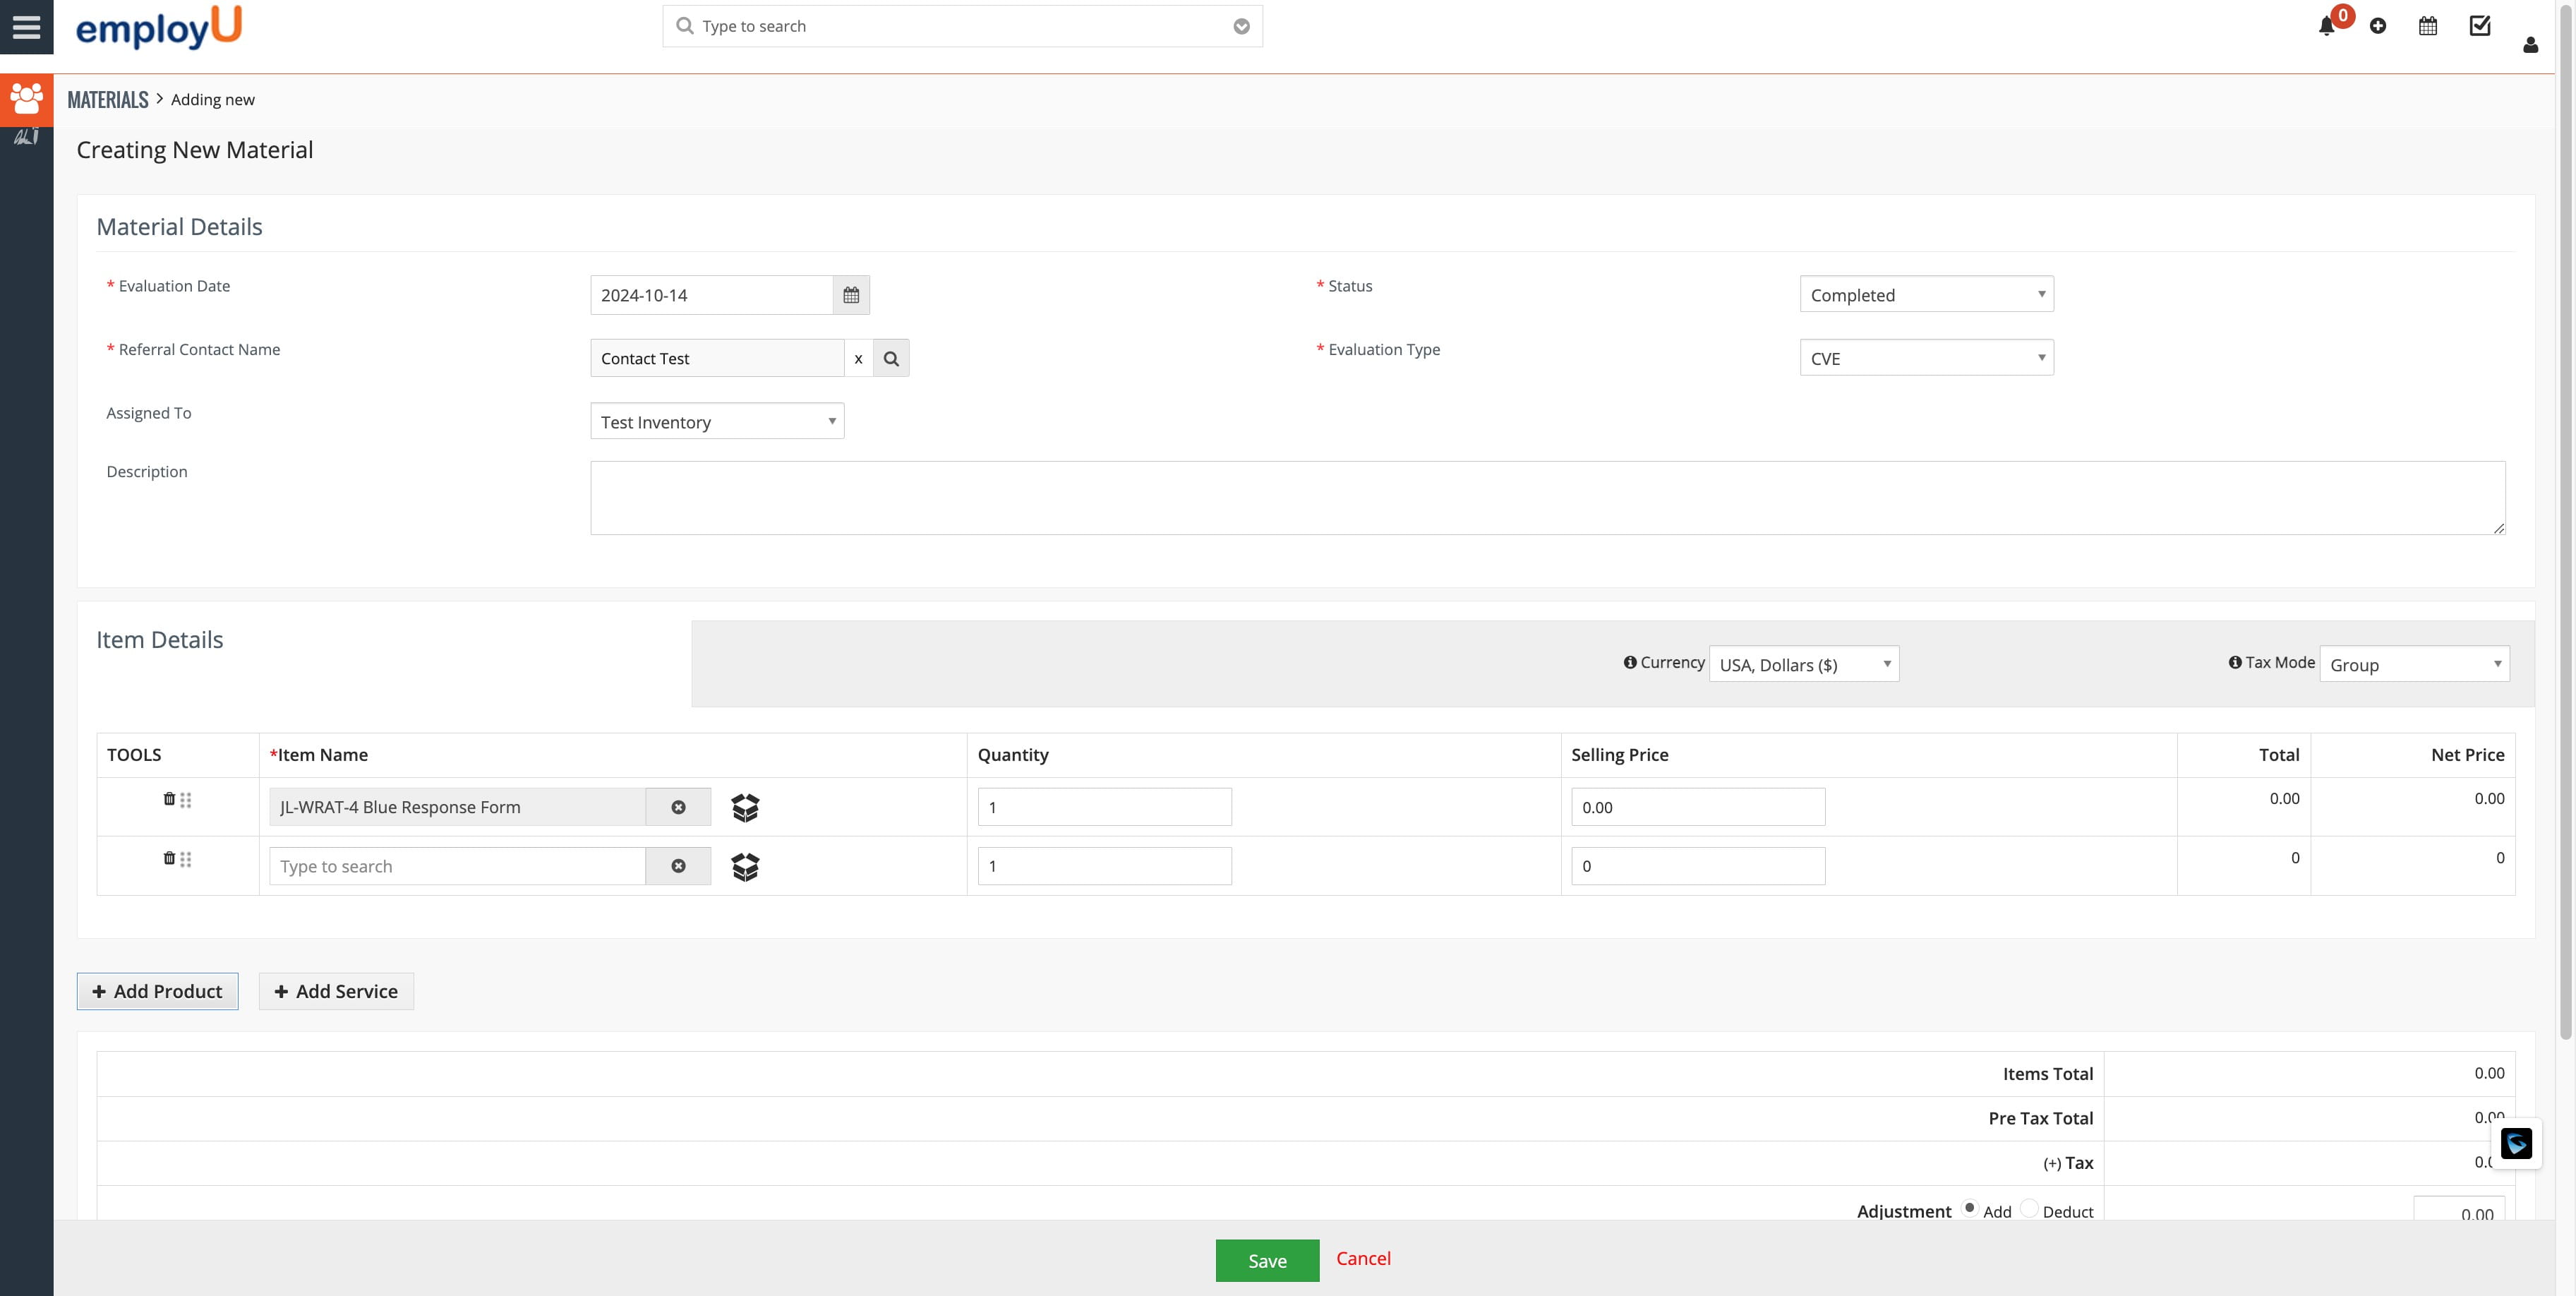Click the green Save button

(x=1267, y=1260)
